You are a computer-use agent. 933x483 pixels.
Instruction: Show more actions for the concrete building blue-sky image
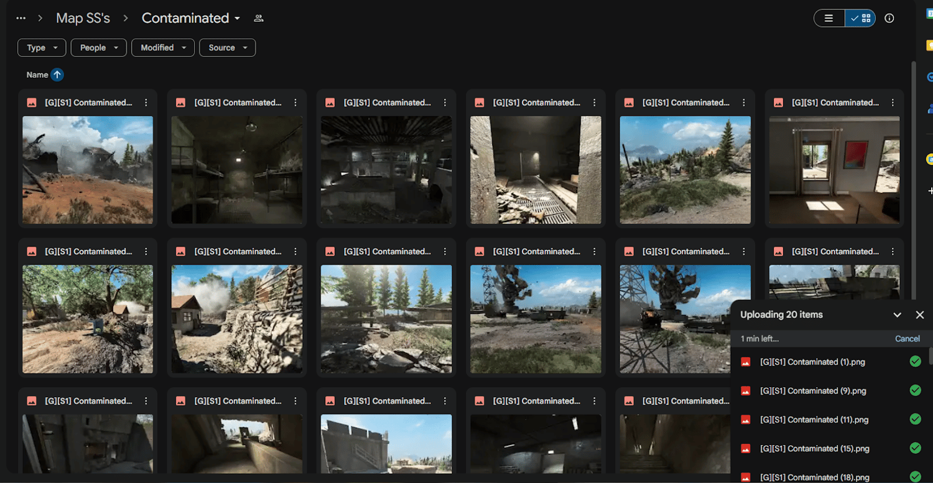click(x=445, y=401)
